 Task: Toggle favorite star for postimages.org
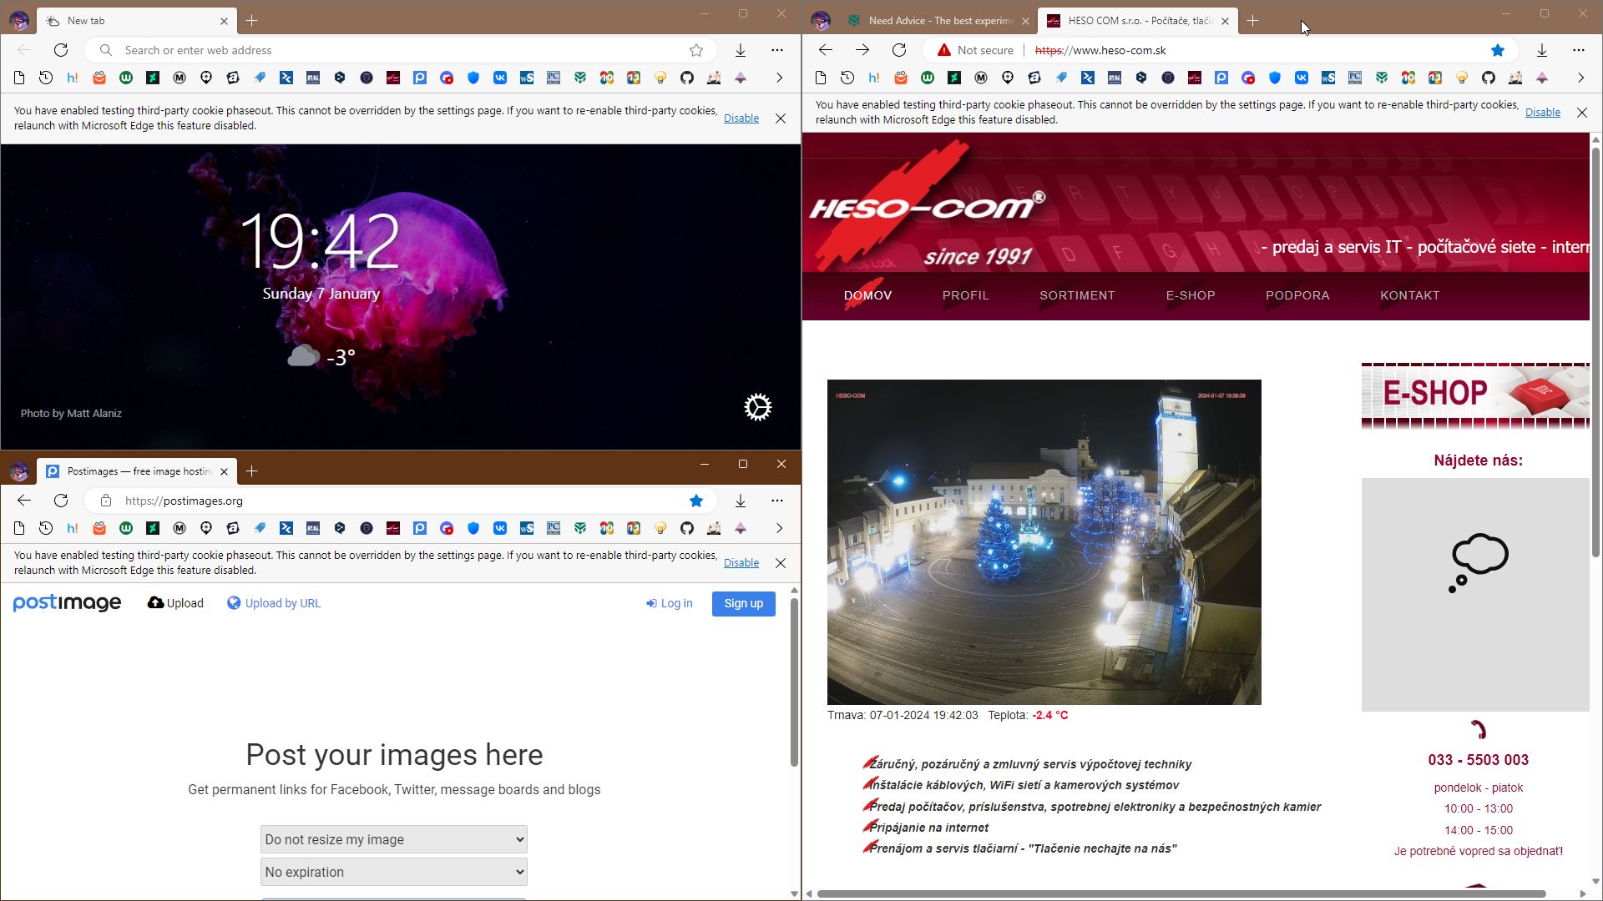click(x=695, y=501)
